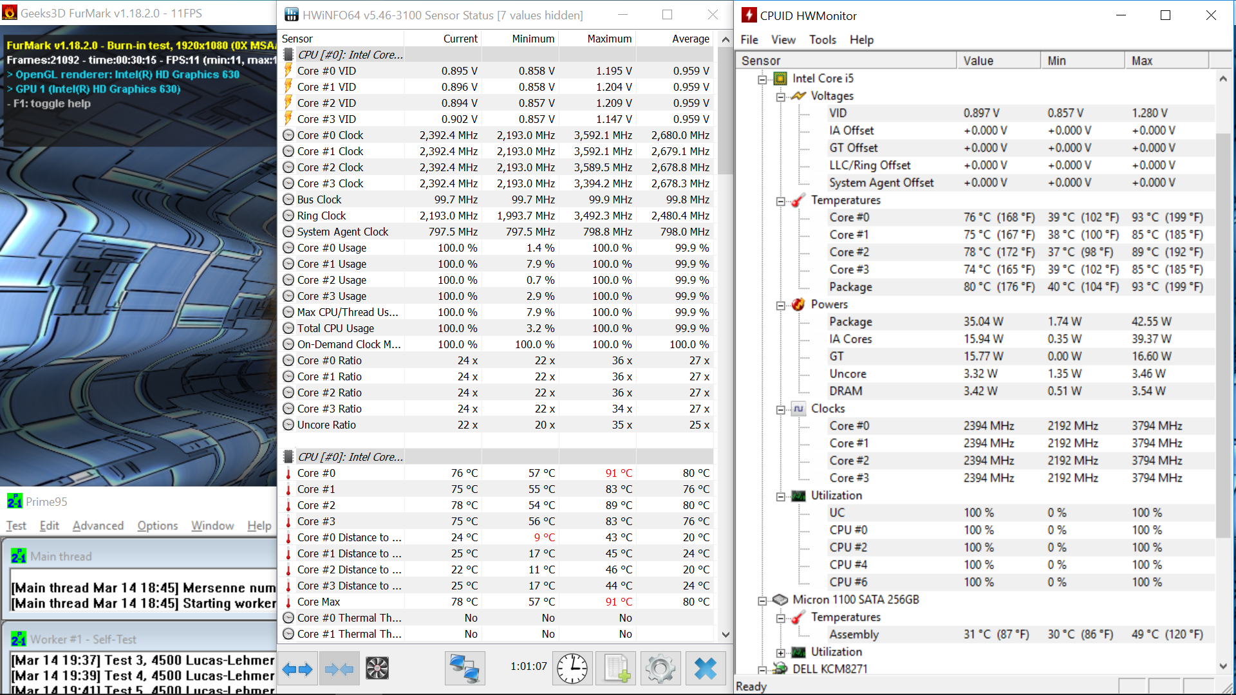The height and width of the screenshot is (695, 1236).
Task: Open the File menu in HWMonitor
Action: point(749,40)
